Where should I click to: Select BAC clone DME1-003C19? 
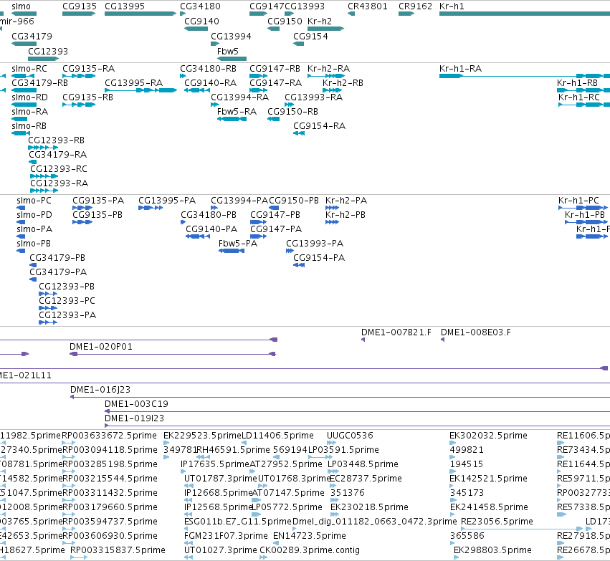(136, 404)
